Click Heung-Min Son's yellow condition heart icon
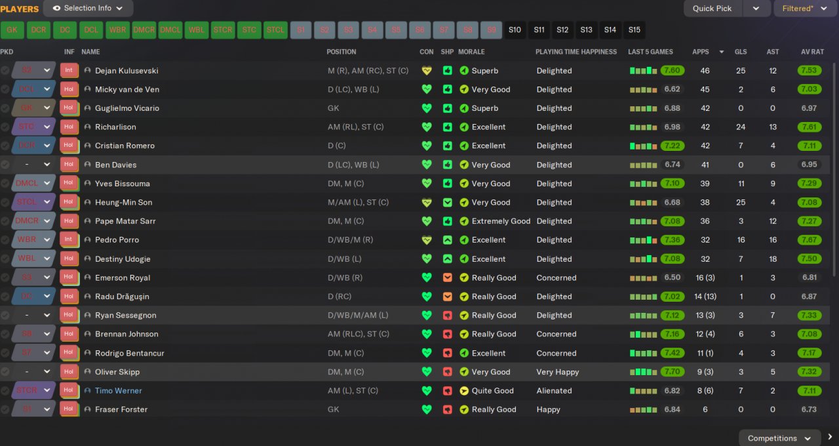The width and height of the screenshot is (839, 446). click(x=427, y=203)
